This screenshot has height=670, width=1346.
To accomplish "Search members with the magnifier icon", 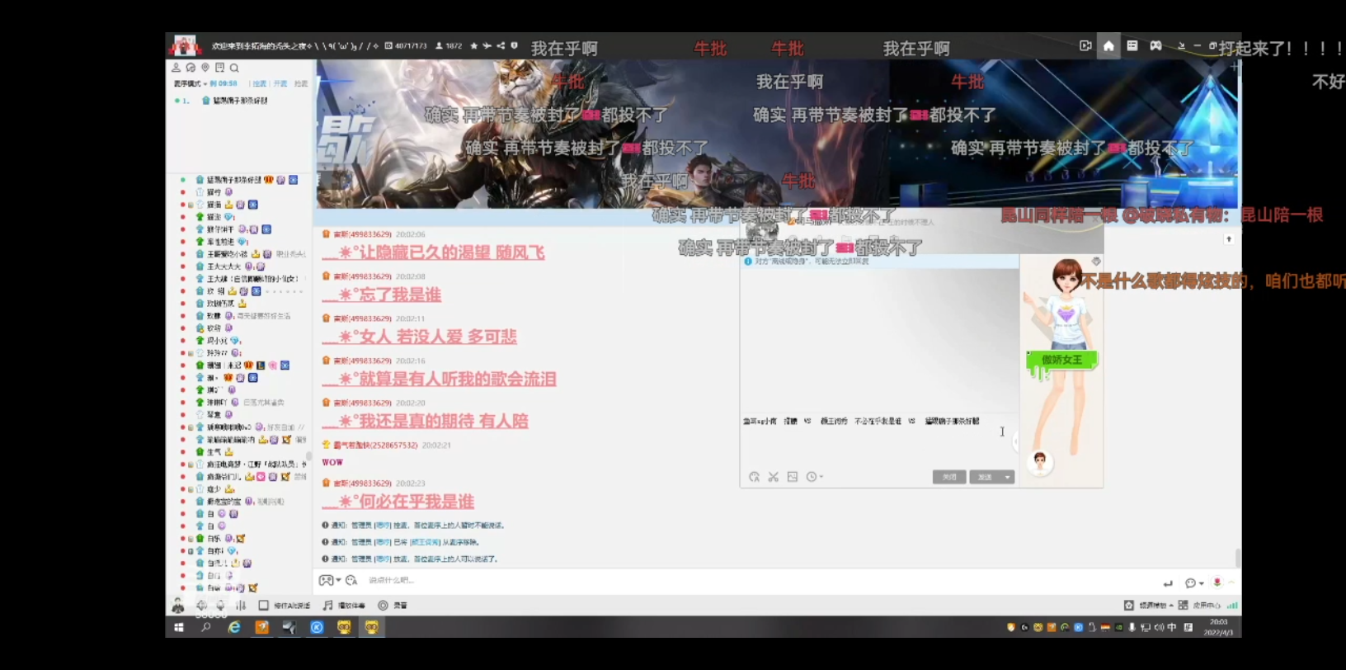I will [234, 68].
